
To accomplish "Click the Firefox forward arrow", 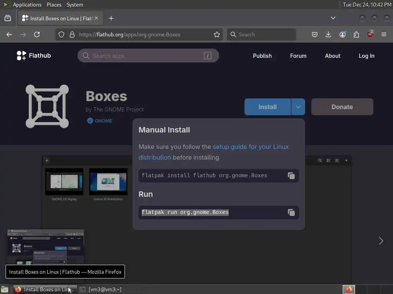I will tap(23, 34).
